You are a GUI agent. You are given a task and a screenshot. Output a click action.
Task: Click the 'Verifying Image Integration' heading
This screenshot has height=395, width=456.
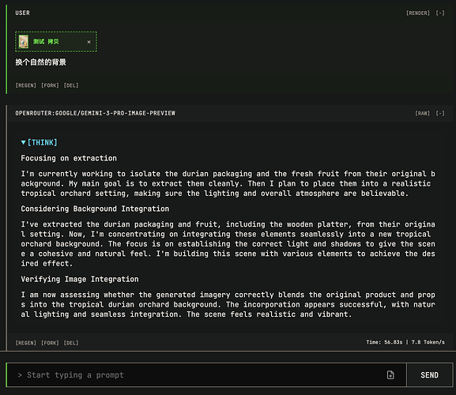pyautogui.click(x=80, y=279)
